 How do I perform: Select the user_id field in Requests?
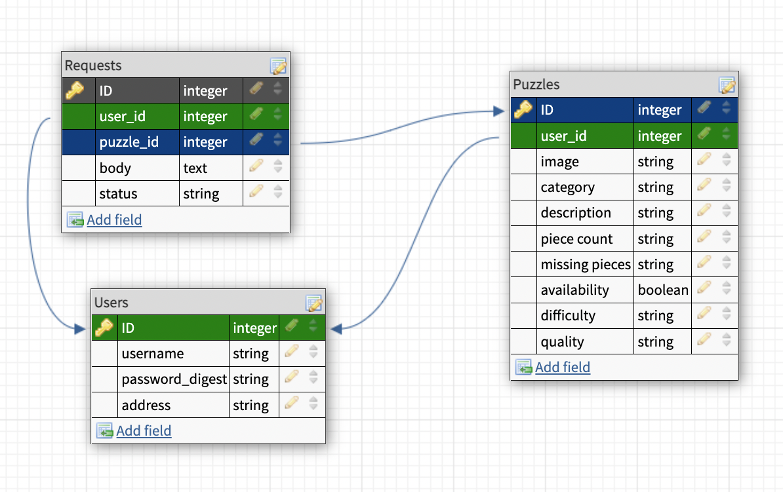pos(123,116)
